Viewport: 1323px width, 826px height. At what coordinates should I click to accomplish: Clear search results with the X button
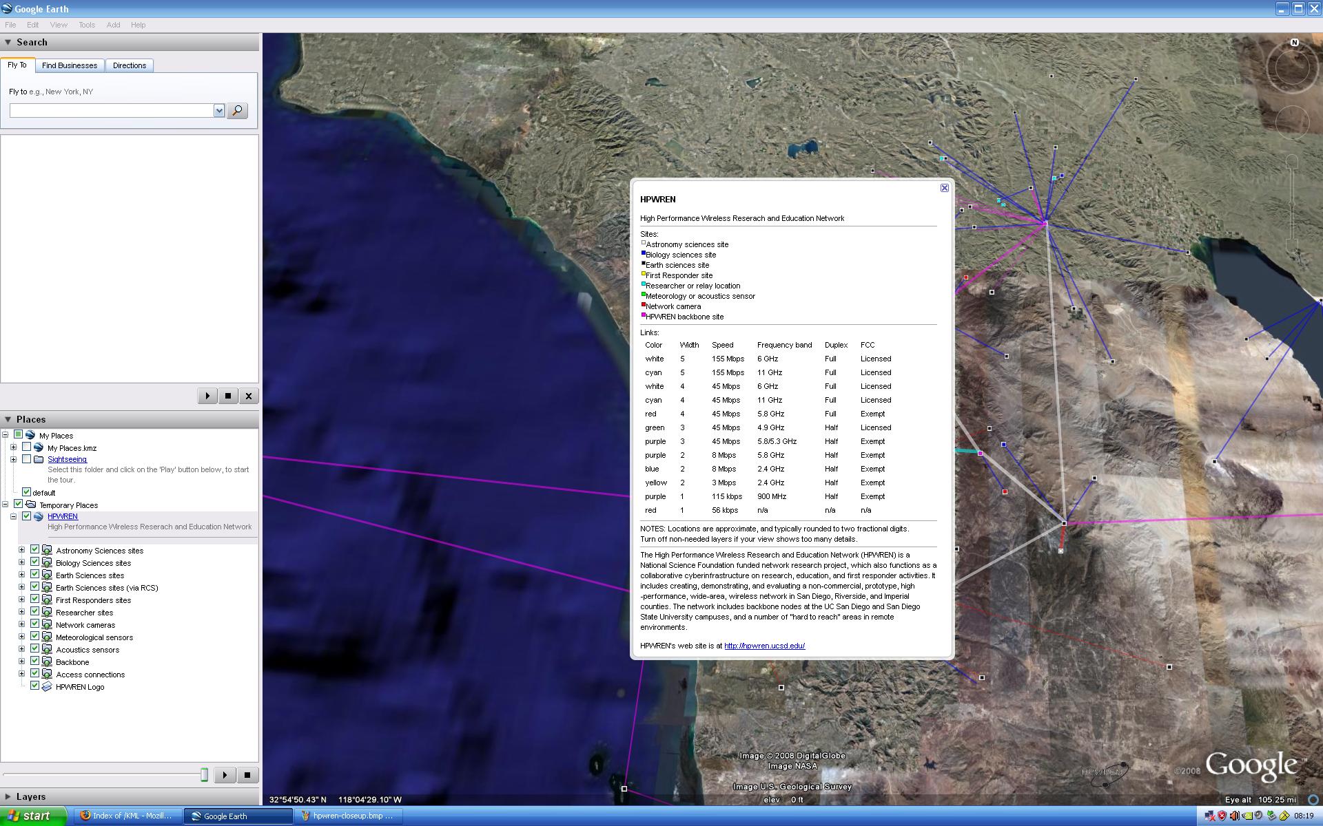[x=249, y=396]
